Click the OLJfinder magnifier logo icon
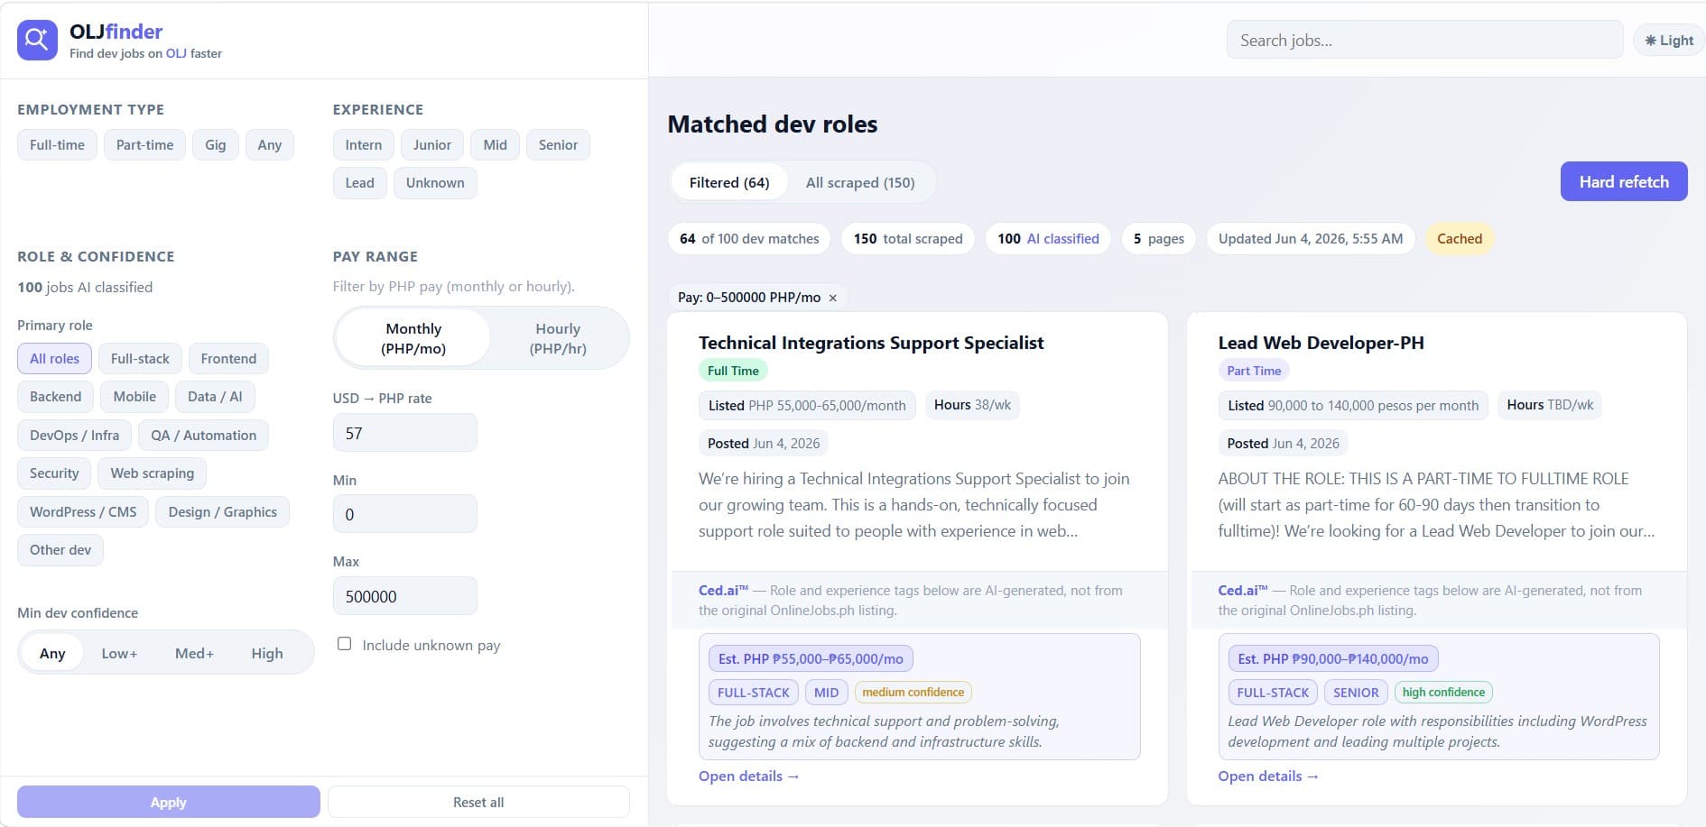 (x=37, y=41)
